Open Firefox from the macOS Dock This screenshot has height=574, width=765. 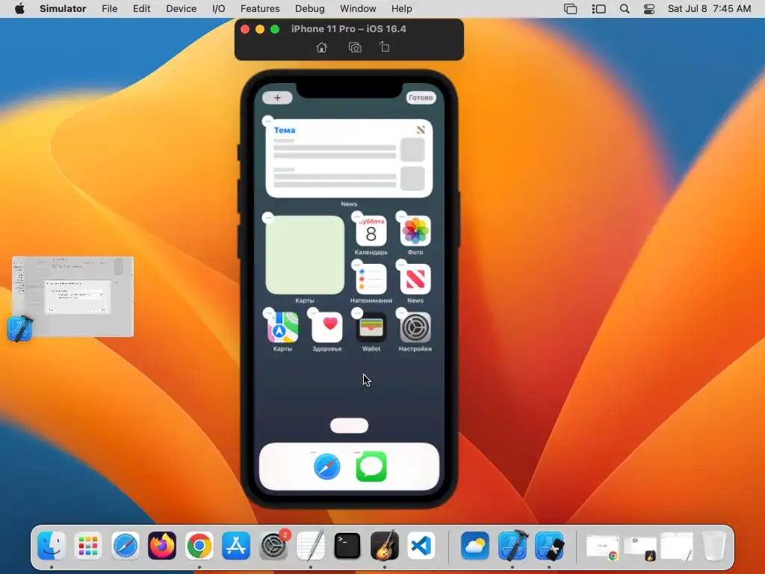[162, 545]
